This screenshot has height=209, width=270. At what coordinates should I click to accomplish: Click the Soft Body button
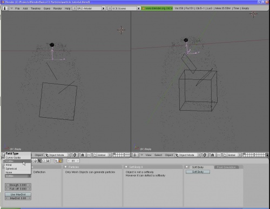pyautogui.click(x=198, y=172)
